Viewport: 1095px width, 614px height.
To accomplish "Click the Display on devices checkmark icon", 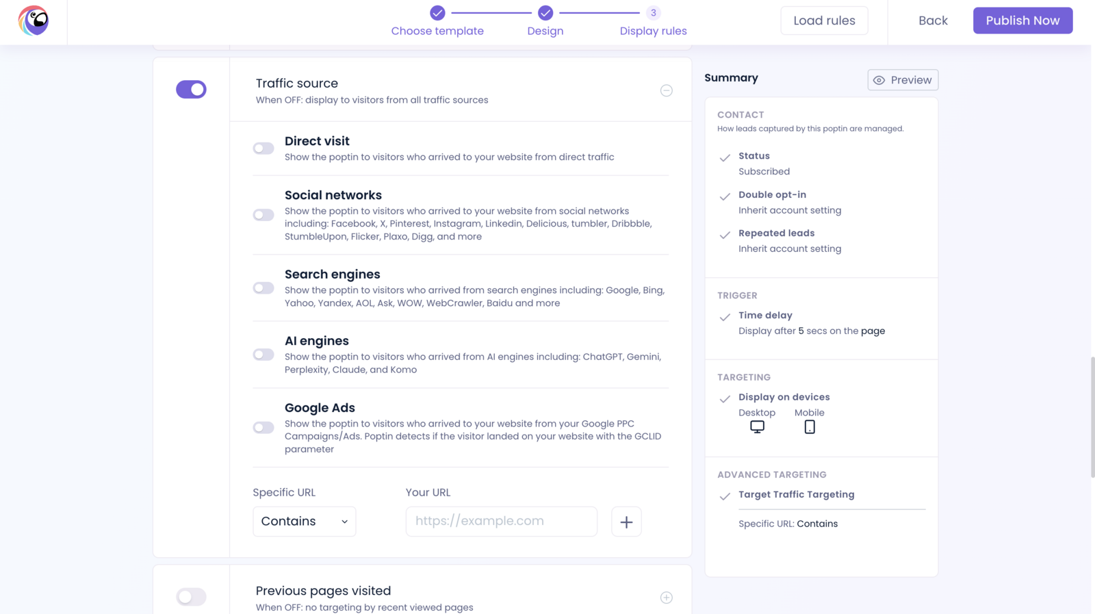I will click(x=725, y=398).
